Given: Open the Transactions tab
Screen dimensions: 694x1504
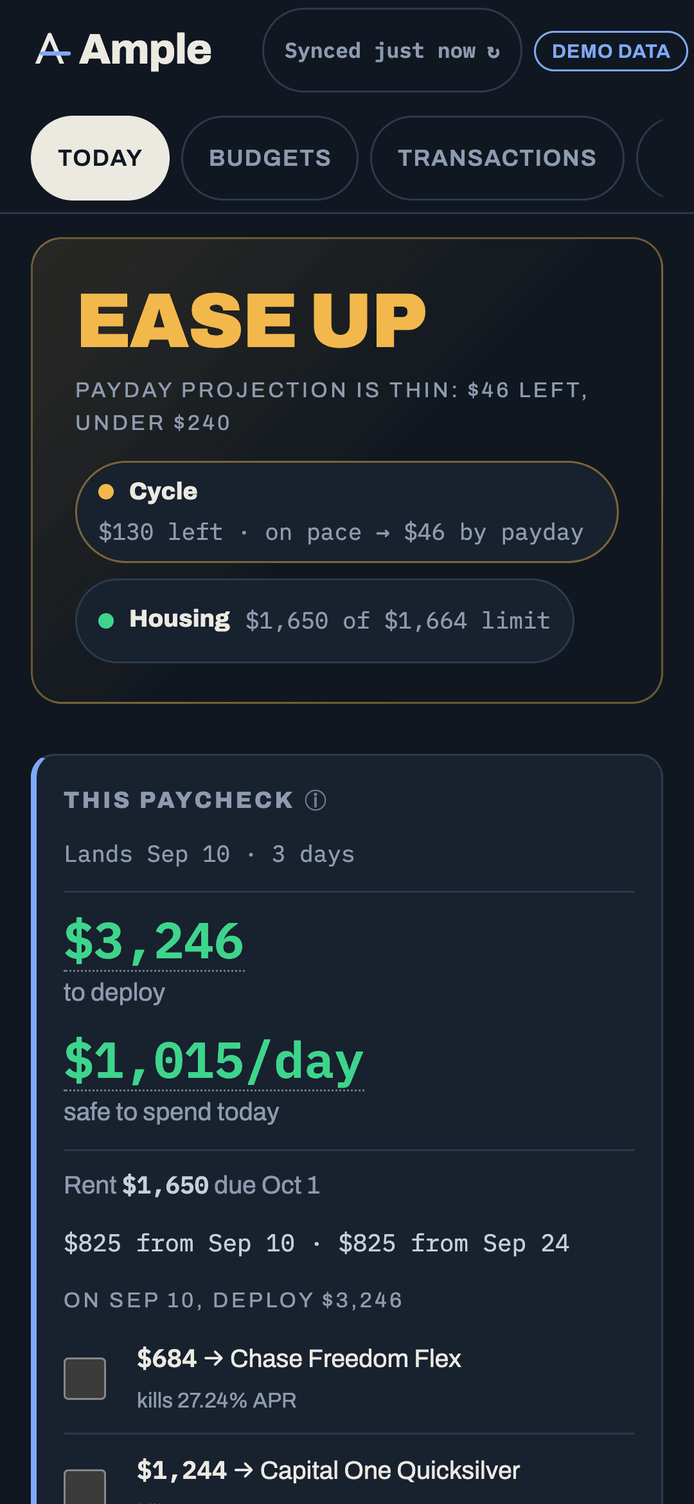Looking at the screenshot, I should pos(497,158).
